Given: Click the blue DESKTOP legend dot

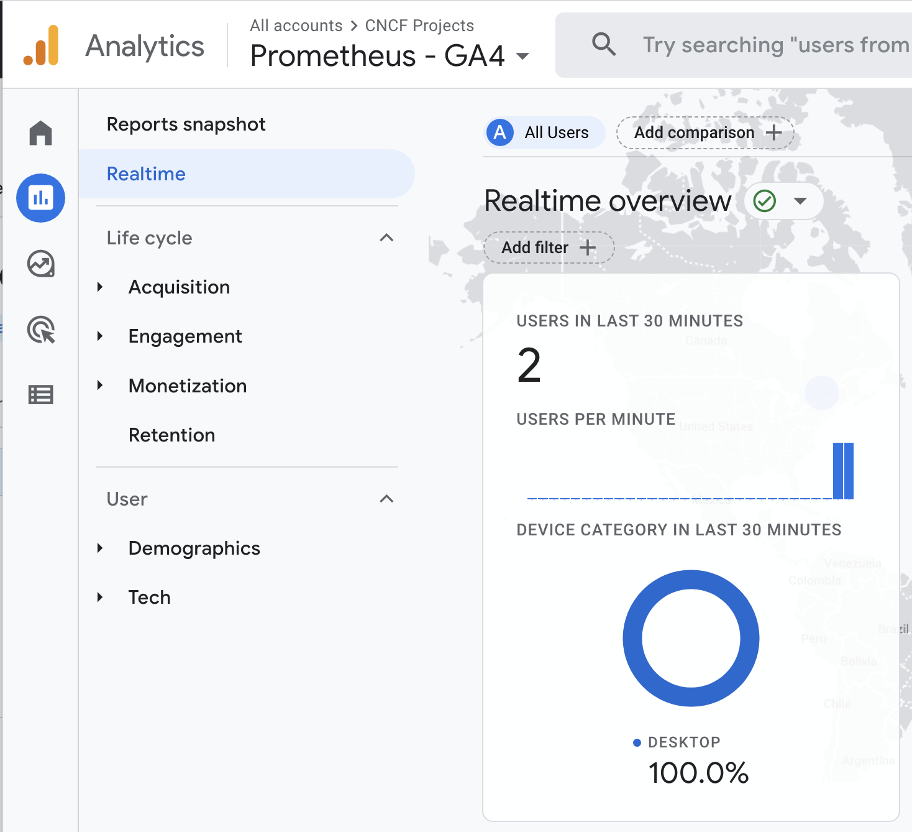Looking at the screenshot, I should [637, 742].
